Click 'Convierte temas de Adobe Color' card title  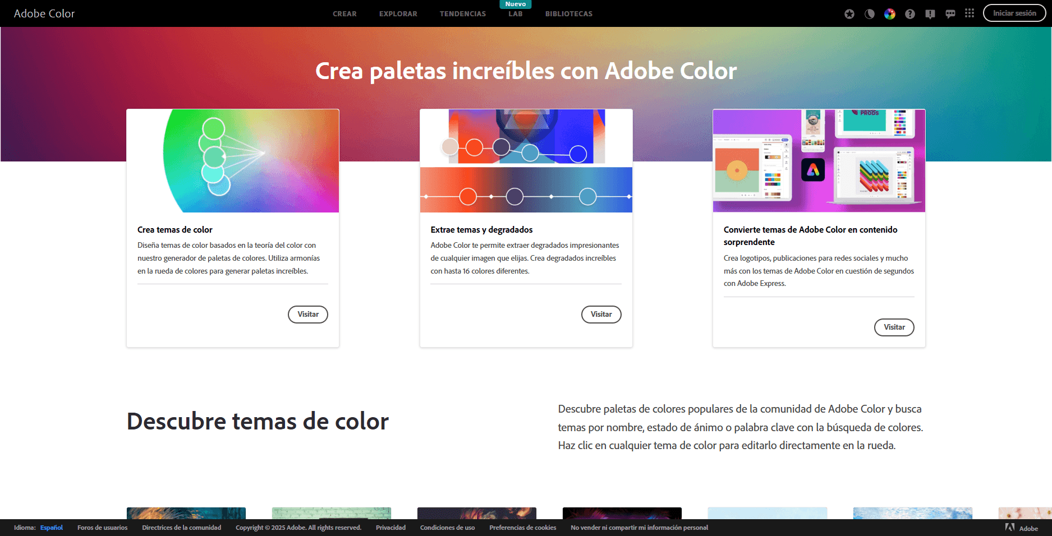point(810,236)
